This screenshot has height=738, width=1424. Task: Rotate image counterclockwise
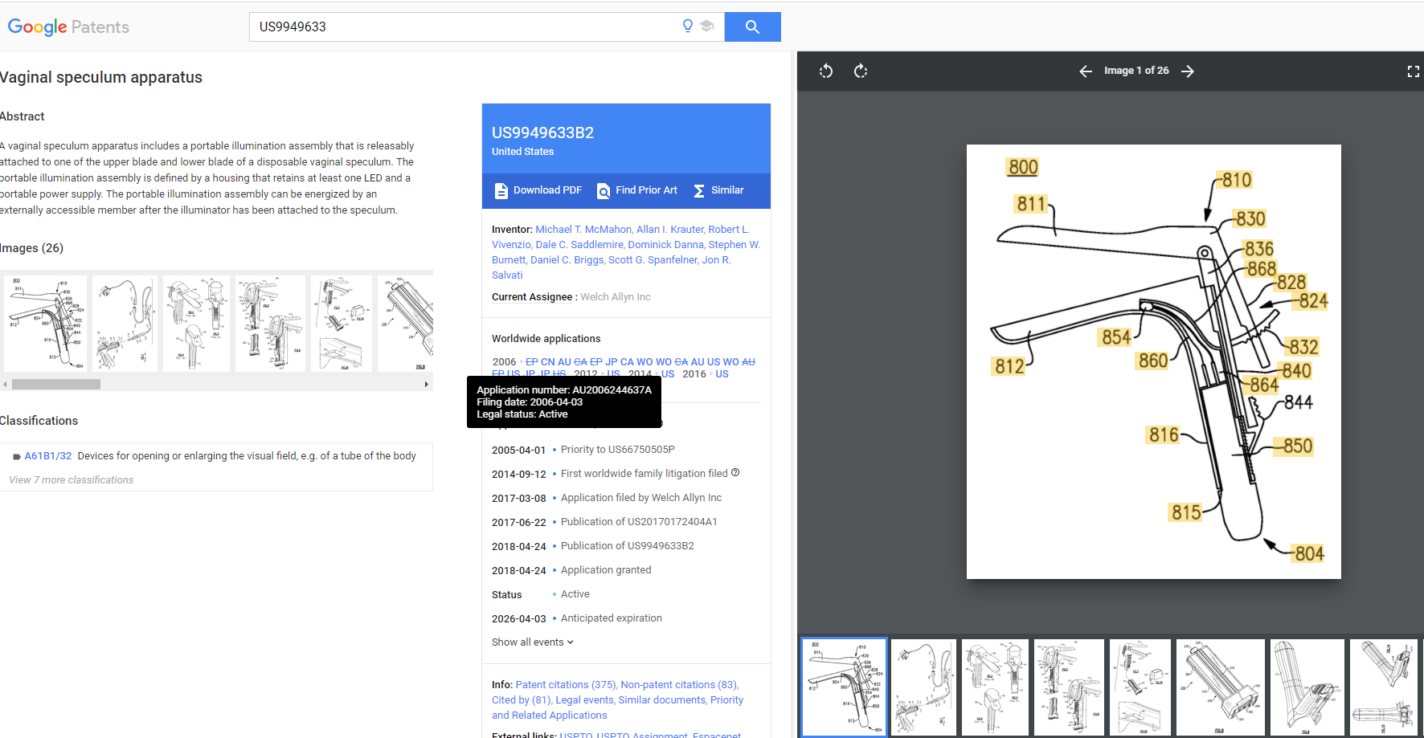pos(826,71)
